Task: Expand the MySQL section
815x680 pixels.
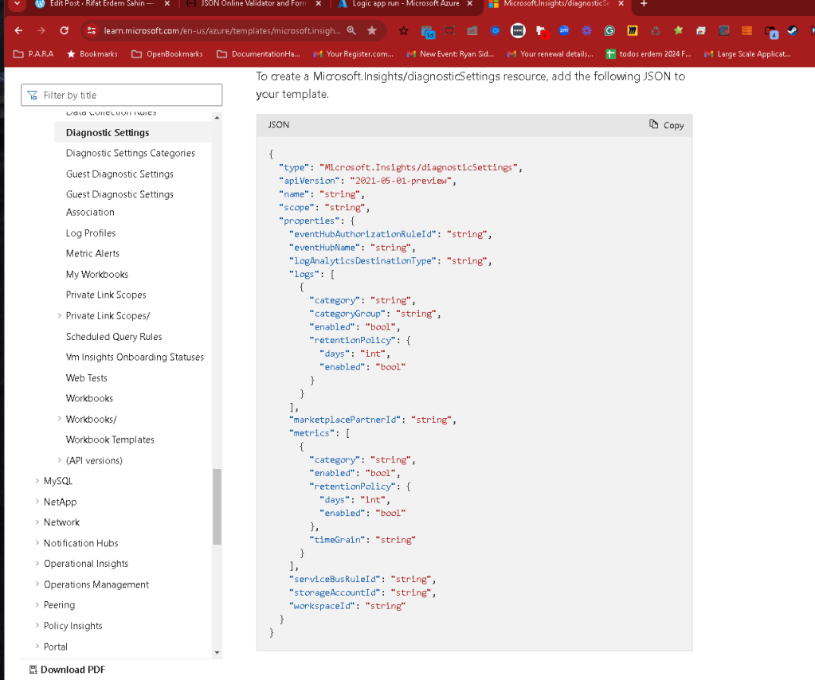Action: tap(37, 481)
